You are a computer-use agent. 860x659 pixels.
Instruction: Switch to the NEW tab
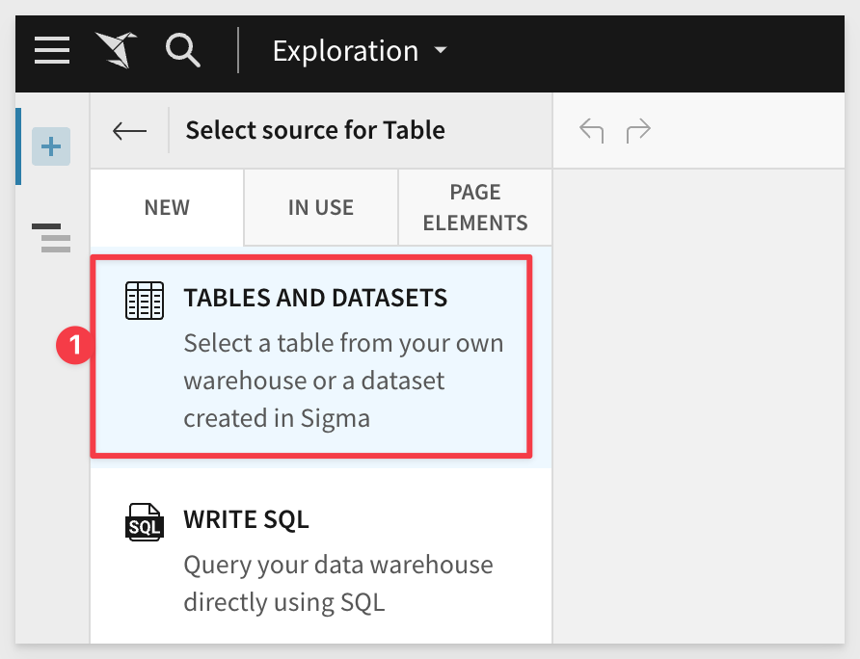coord(167,207)
